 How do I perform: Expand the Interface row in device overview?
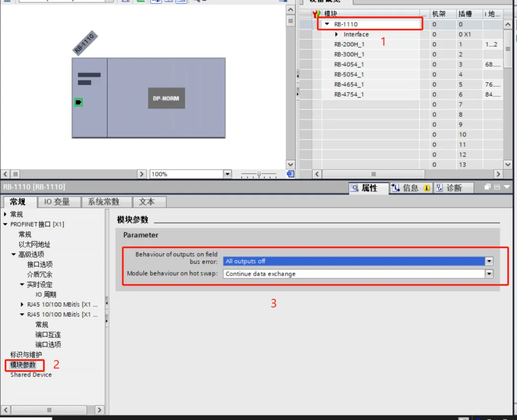[x=337, y=34]
